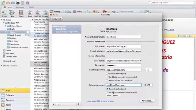Screen dimensions: 196x110
Task: Click the print icon in top toolbar
Action: (18, 3)
